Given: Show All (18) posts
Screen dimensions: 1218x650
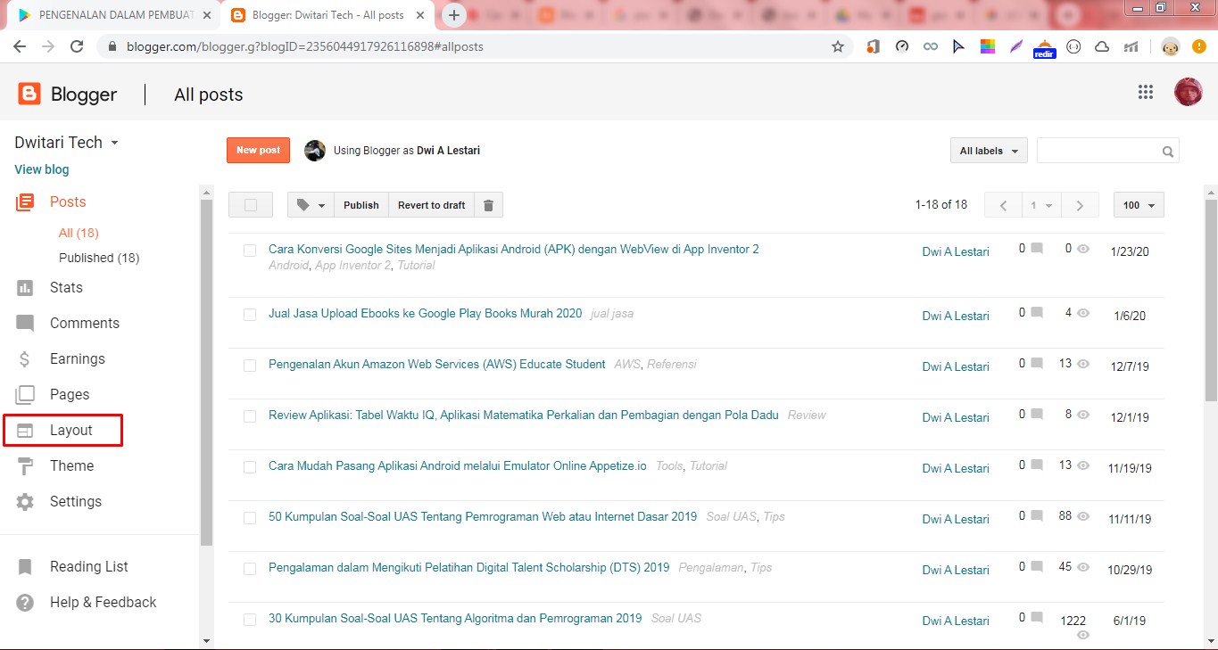Looking at the screenshot, I should coord(79,233).
